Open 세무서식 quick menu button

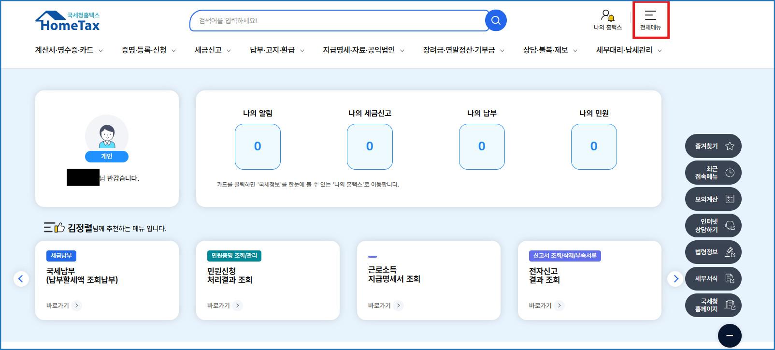click(713, 278)
